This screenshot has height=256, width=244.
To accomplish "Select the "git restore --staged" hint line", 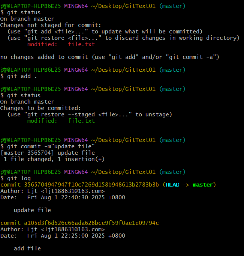I will 90,114.
